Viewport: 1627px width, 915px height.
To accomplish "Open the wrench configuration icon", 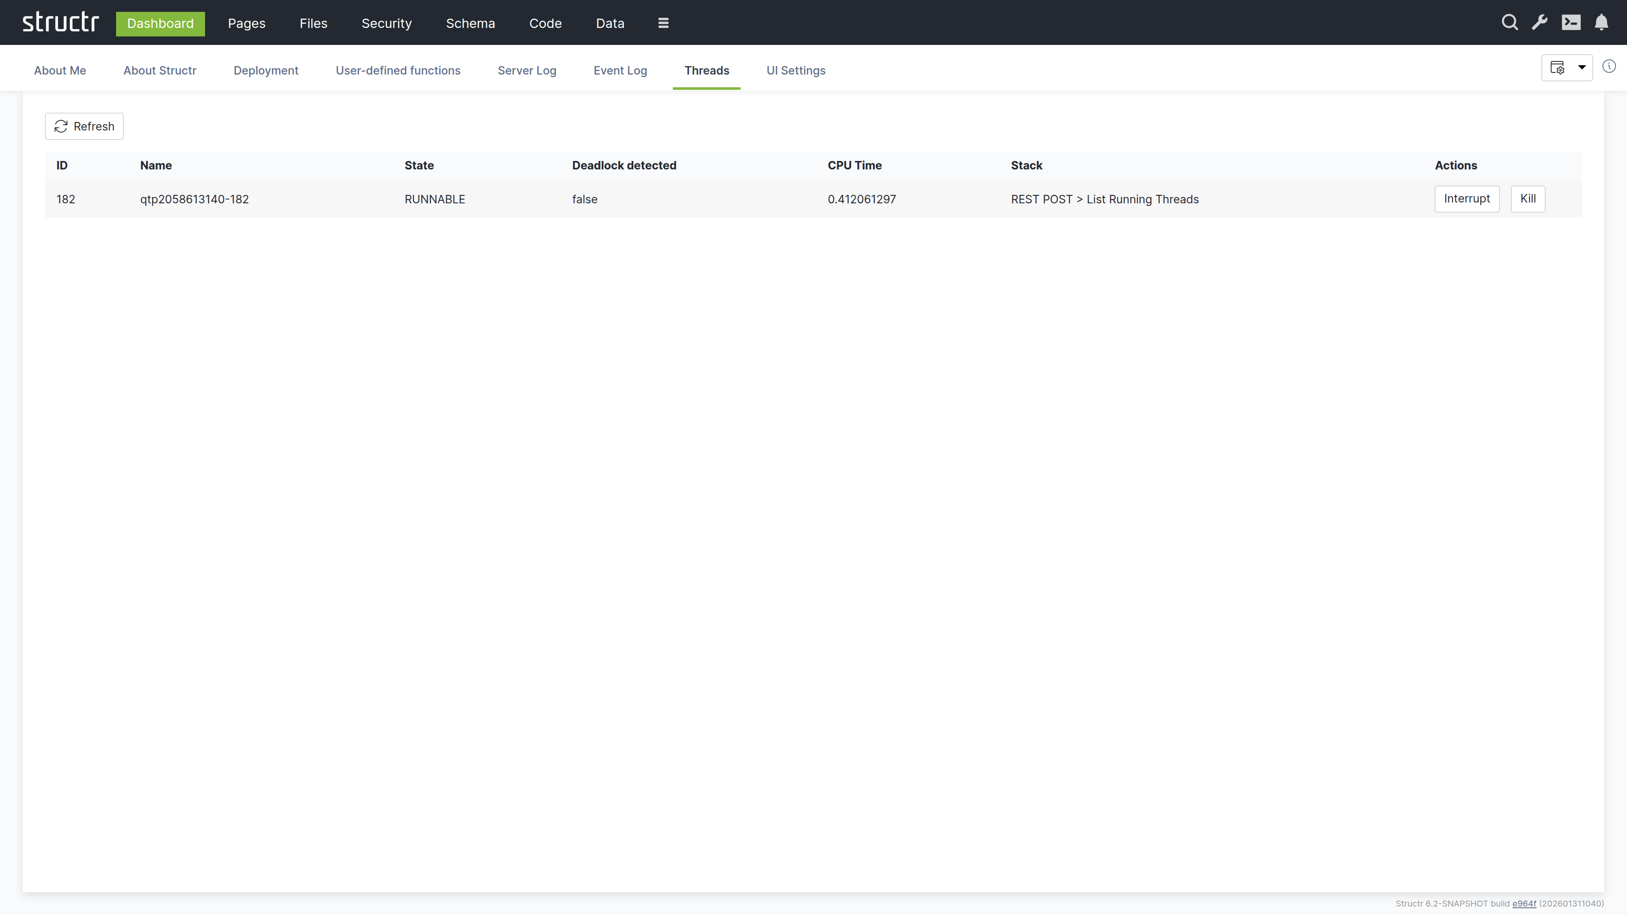I will point(1540,23).
